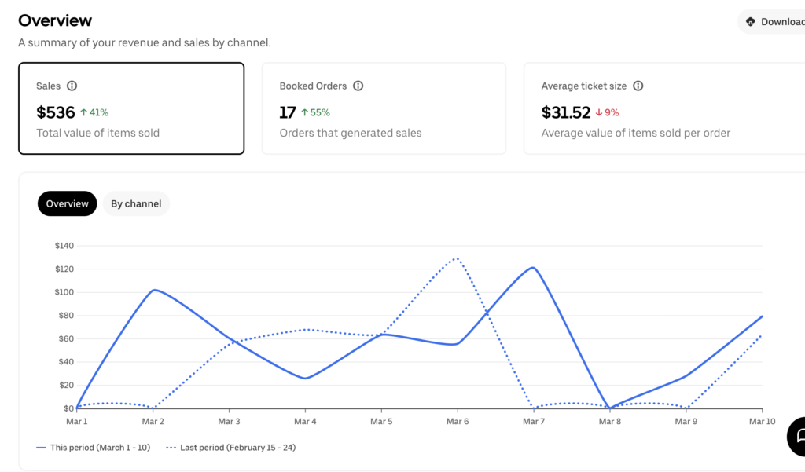Click the green up arrow beside 41%
This screenshot has width=805, height=472.
[83, 113]
